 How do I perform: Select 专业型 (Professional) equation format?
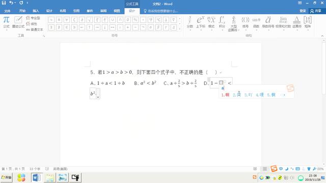(x=33, y=18)
